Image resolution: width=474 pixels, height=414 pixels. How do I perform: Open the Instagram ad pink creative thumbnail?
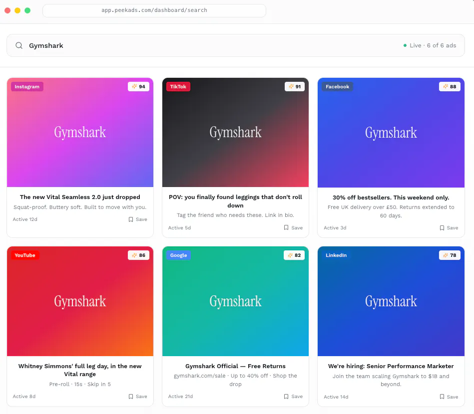[80, 133]
